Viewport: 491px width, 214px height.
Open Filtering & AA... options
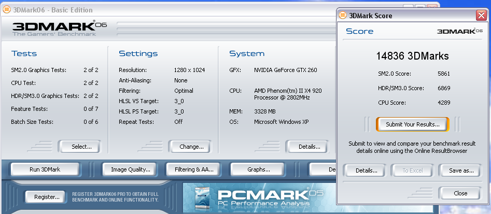(x=193, y=169)
